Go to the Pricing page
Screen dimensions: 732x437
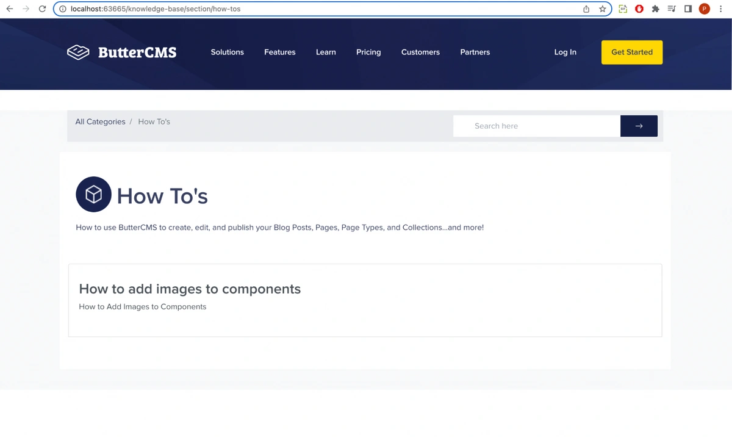click(x=368, y=52)
